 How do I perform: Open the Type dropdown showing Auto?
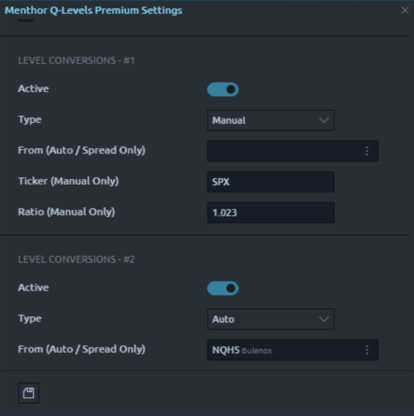tap(270, 318)
